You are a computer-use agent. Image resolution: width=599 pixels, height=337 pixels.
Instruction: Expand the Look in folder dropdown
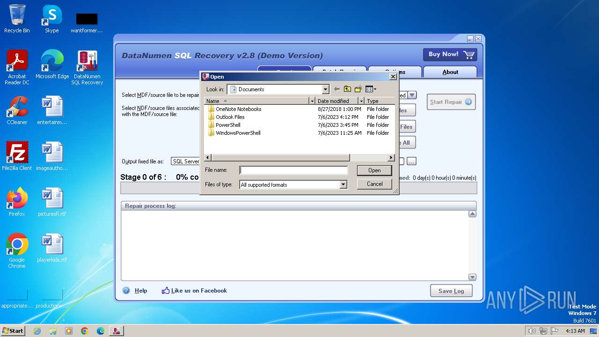coord(326,89)
